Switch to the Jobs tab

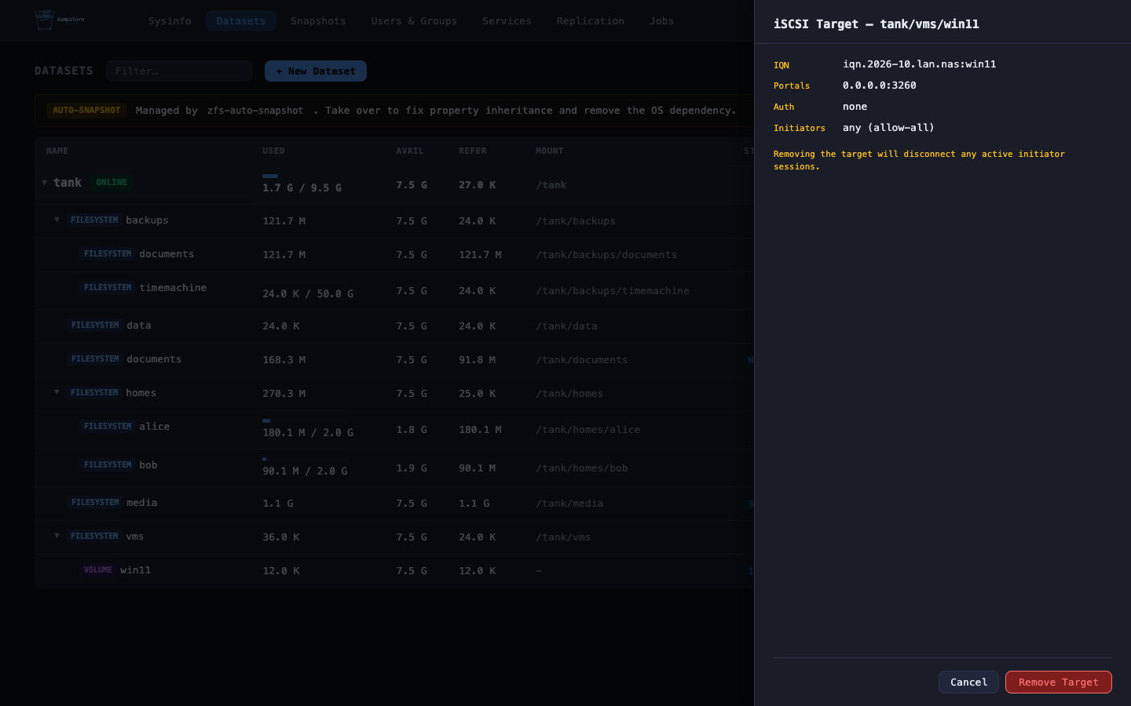coord(661,21)
